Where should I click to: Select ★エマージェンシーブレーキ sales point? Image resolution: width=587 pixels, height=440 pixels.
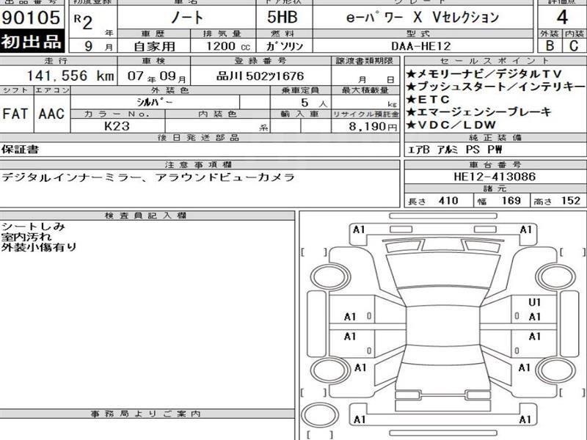(479, 112)
